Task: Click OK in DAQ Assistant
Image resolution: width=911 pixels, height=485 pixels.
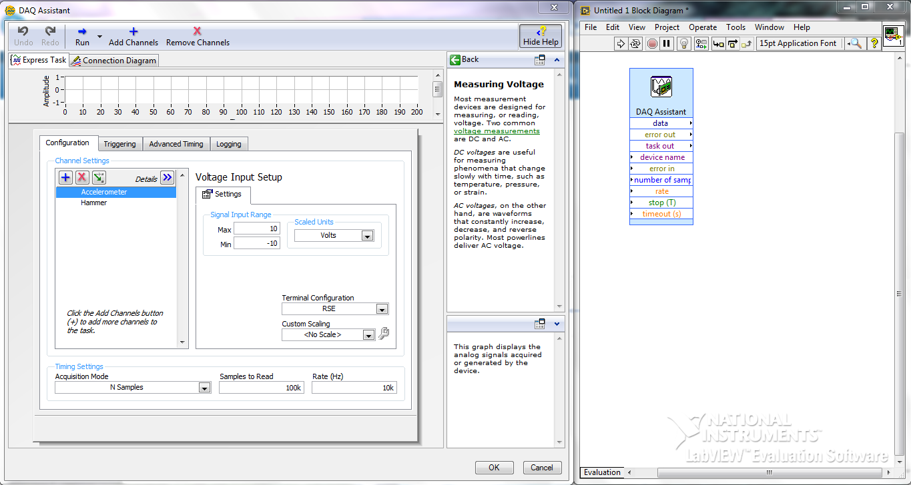Action: pos(495,468)
